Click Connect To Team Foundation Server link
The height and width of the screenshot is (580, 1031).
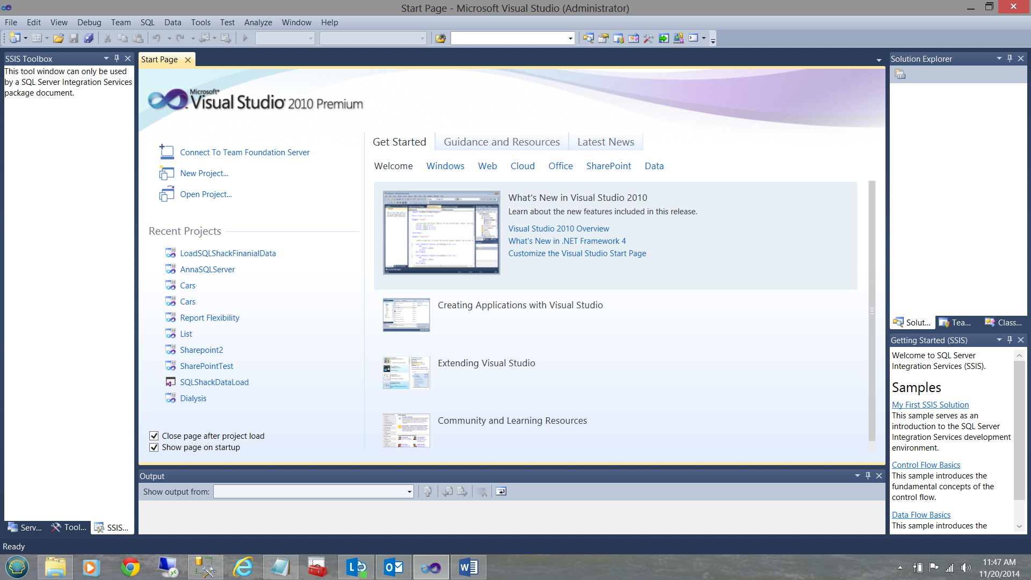coord(244,152)
